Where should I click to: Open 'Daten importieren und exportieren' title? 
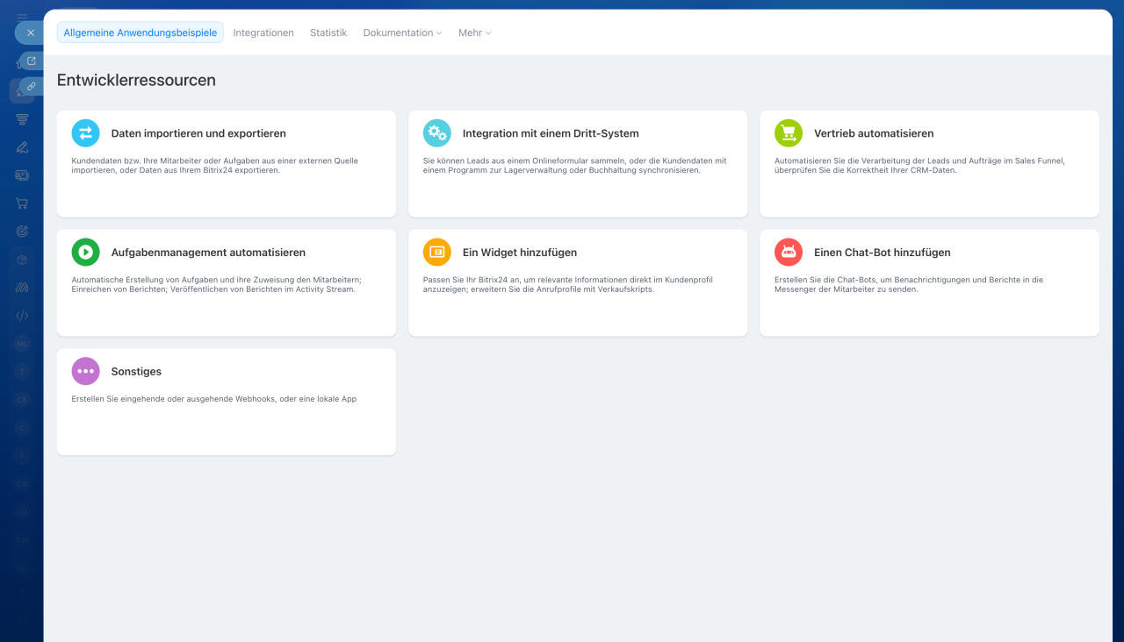point(198,133)
